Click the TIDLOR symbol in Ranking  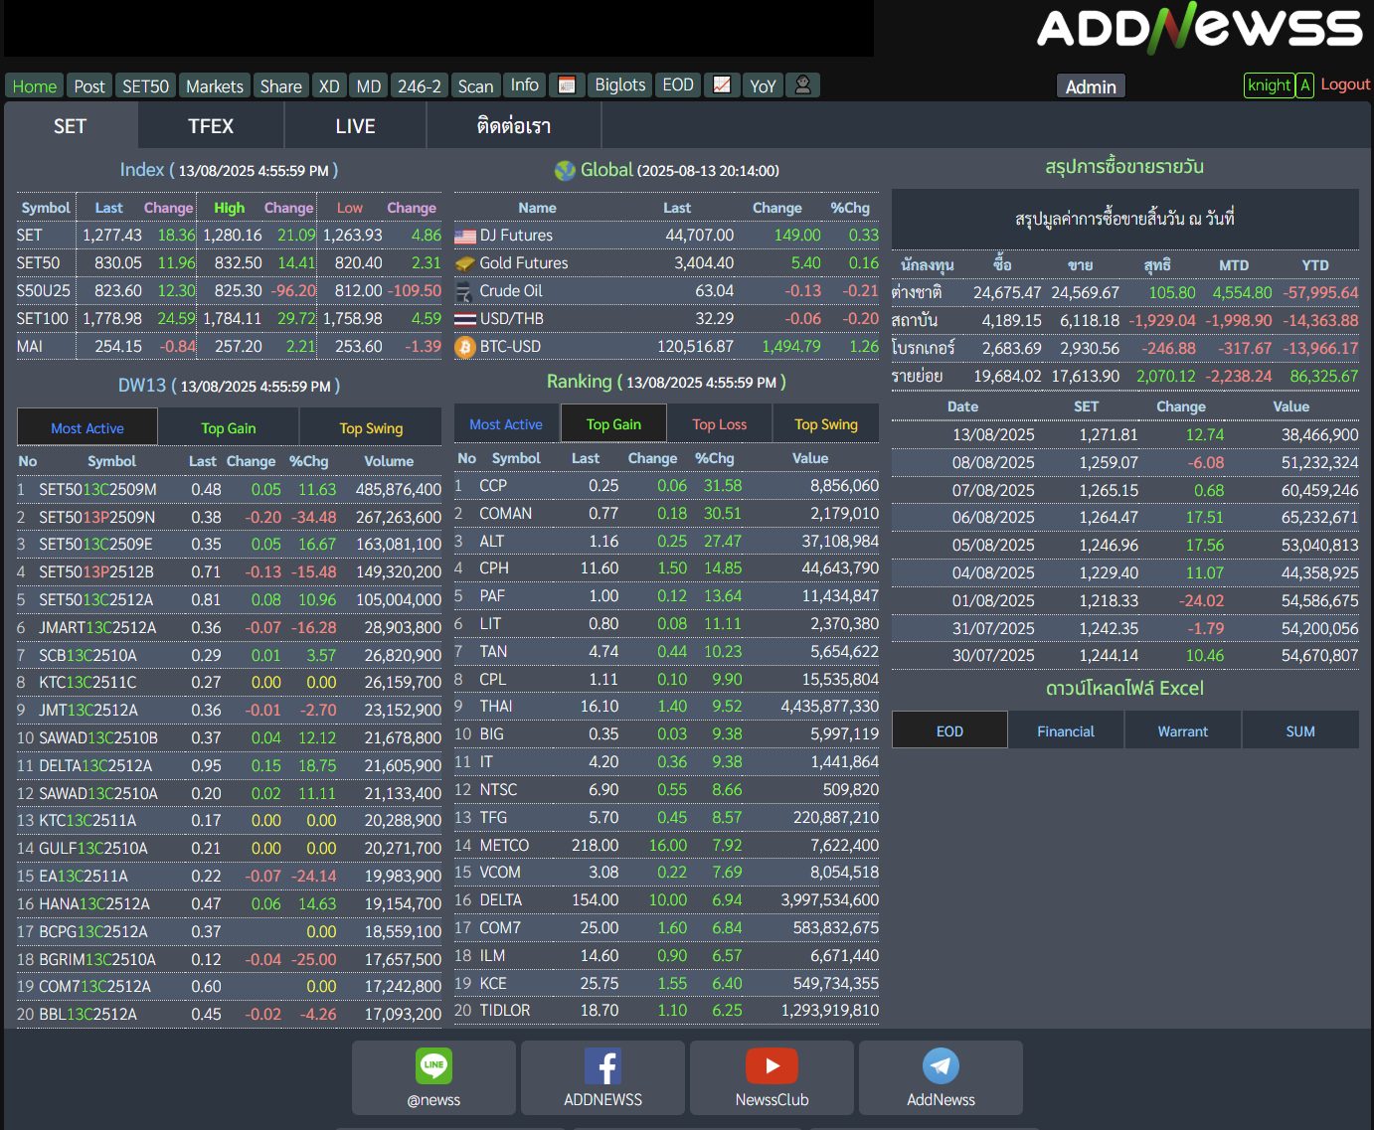505,1011
